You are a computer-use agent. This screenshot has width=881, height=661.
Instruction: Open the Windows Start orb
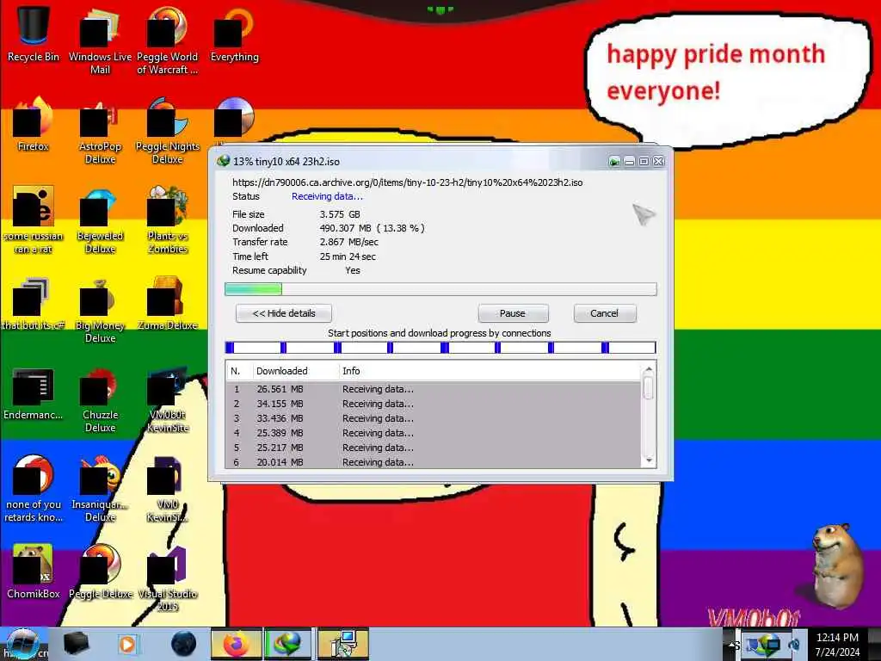pos(22,644)
